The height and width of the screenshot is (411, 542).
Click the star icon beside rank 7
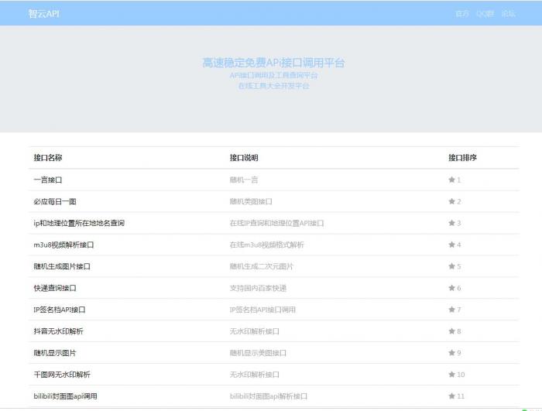click(x=451, y=310)
